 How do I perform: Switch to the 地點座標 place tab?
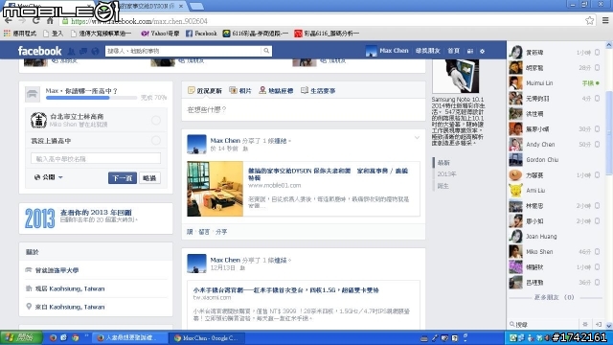point(276,91)
